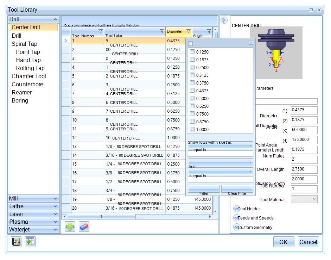Expand the Mill tool category
Viewport: 331px width, 260px height.
(33, 198)
